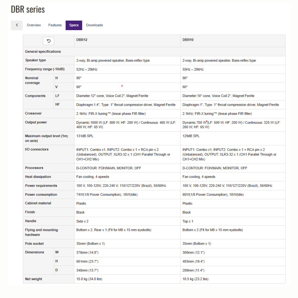Screen dimensions: 298x298
Task: Click the 129dB SPL value
Action: [191, 136]
